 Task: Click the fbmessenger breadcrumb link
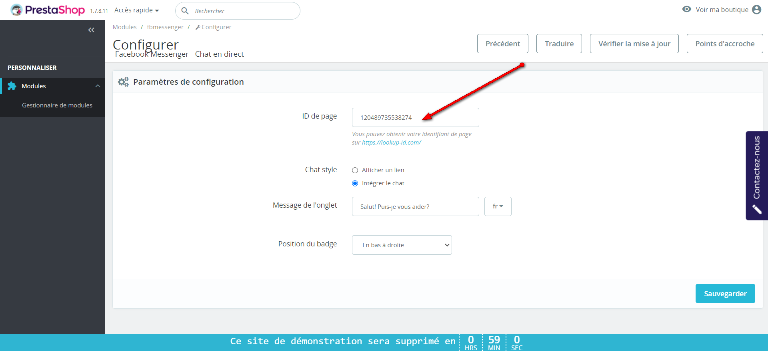(165, 27)
